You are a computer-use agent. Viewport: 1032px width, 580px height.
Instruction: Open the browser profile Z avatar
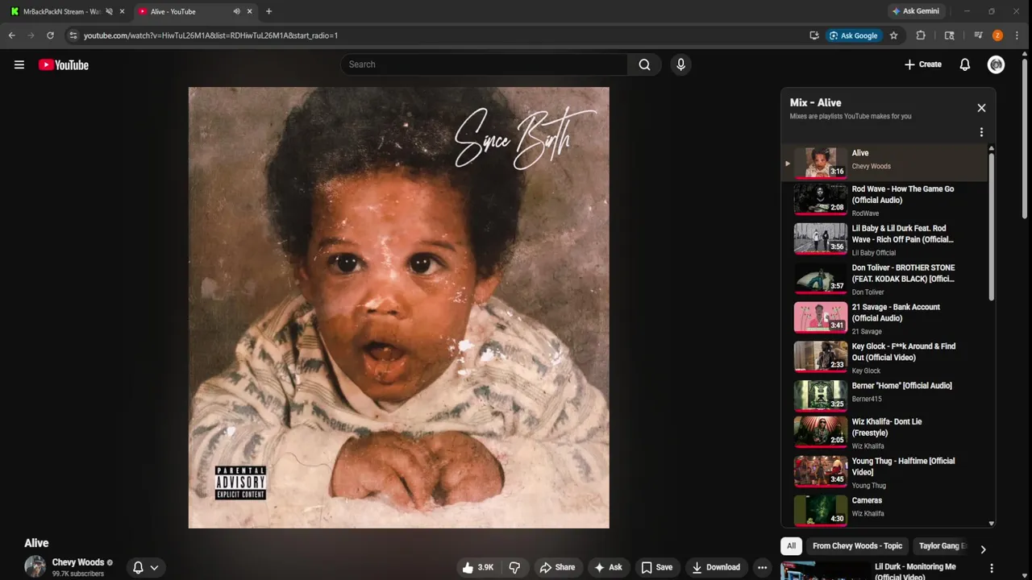tap(997, 35)
